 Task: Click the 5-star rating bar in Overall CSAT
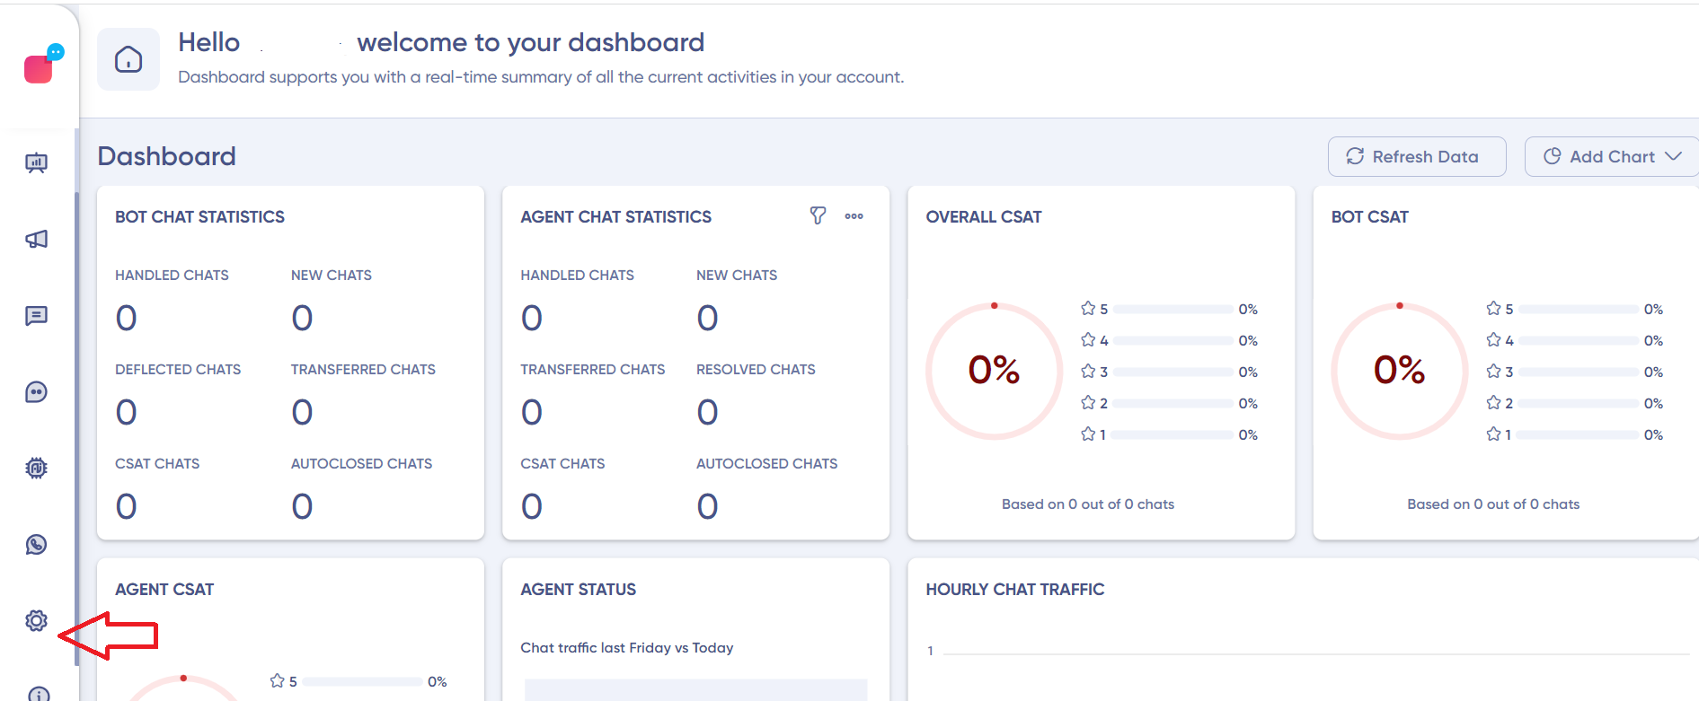click(1172, 309)
